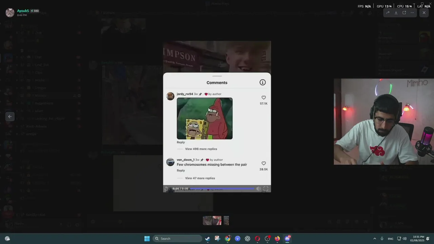
Task: Click Reply under von_doom_1's comment
Action: pyautogui.click(x=181, y=170)
